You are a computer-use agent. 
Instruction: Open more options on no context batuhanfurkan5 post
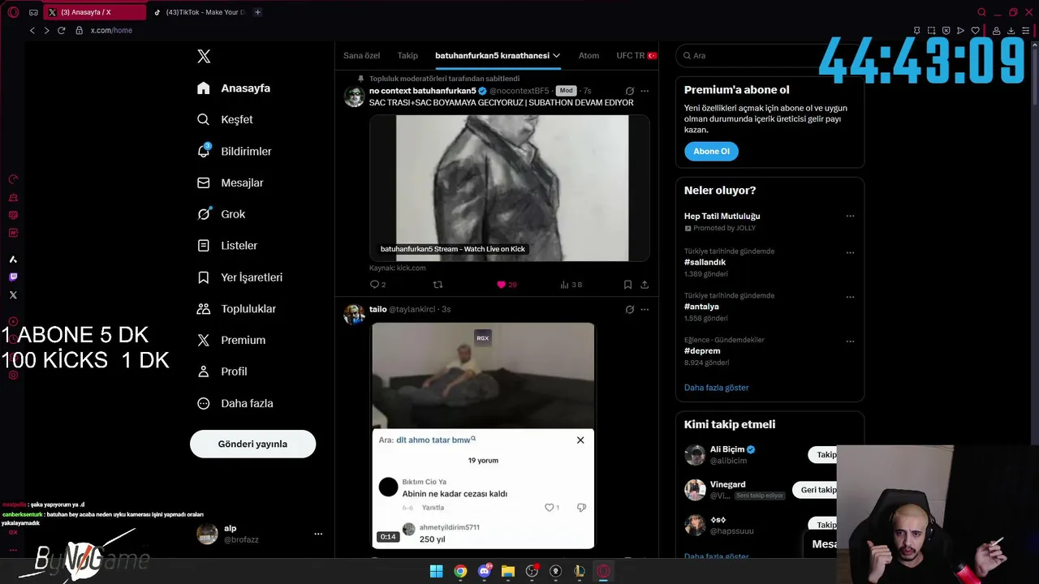645,91
